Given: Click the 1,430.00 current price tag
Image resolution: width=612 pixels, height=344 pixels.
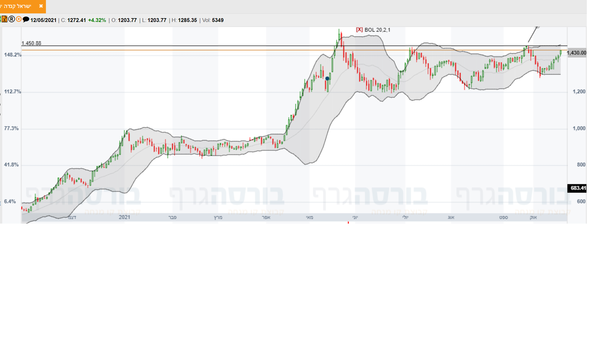Looking at the screenshot, I should 577,53.
